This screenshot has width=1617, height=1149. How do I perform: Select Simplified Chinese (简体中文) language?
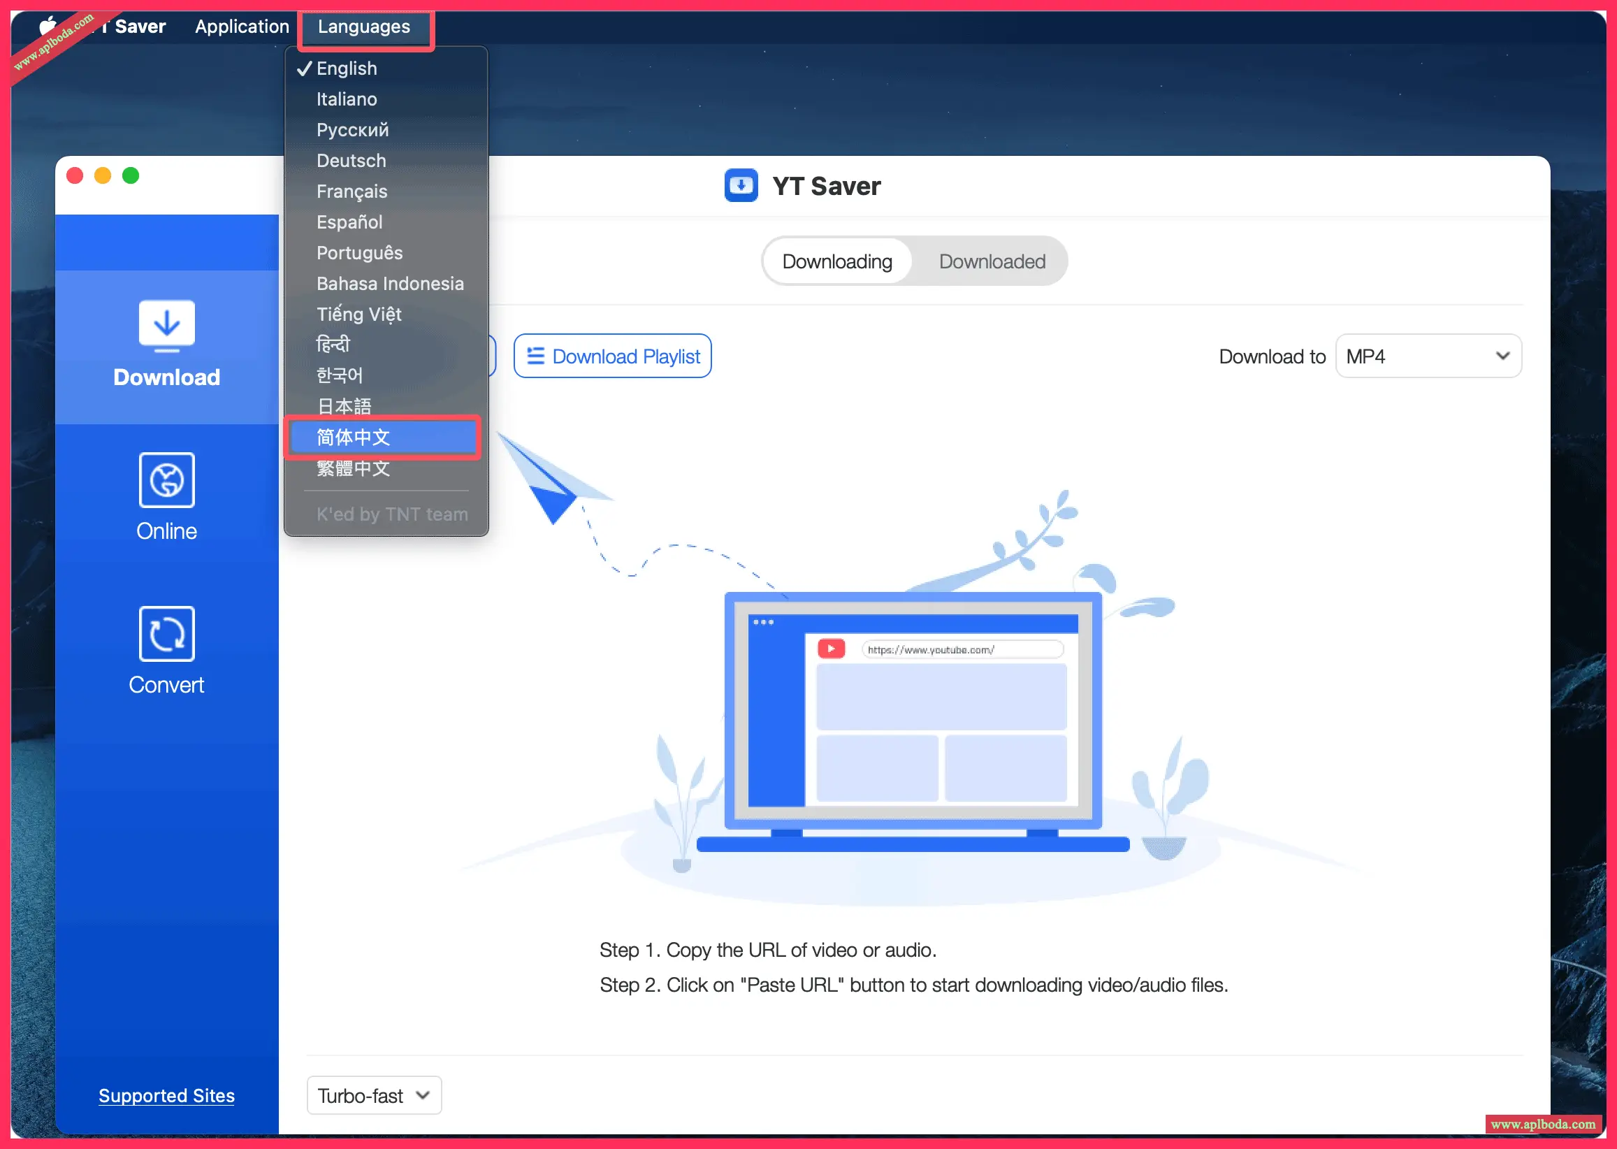tap(383, 438)
